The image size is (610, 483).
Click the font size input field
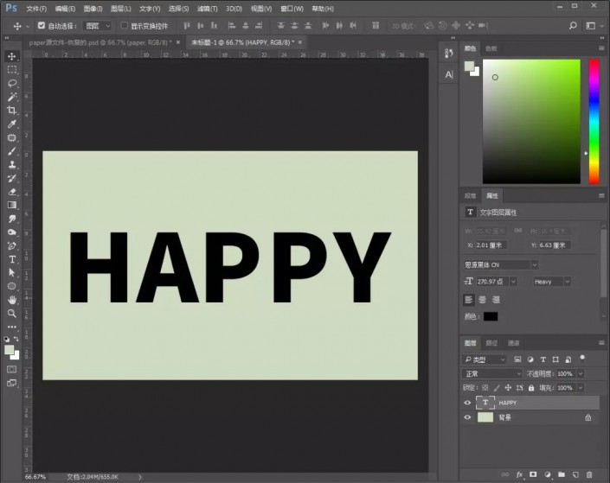click(x=492, y=282)
